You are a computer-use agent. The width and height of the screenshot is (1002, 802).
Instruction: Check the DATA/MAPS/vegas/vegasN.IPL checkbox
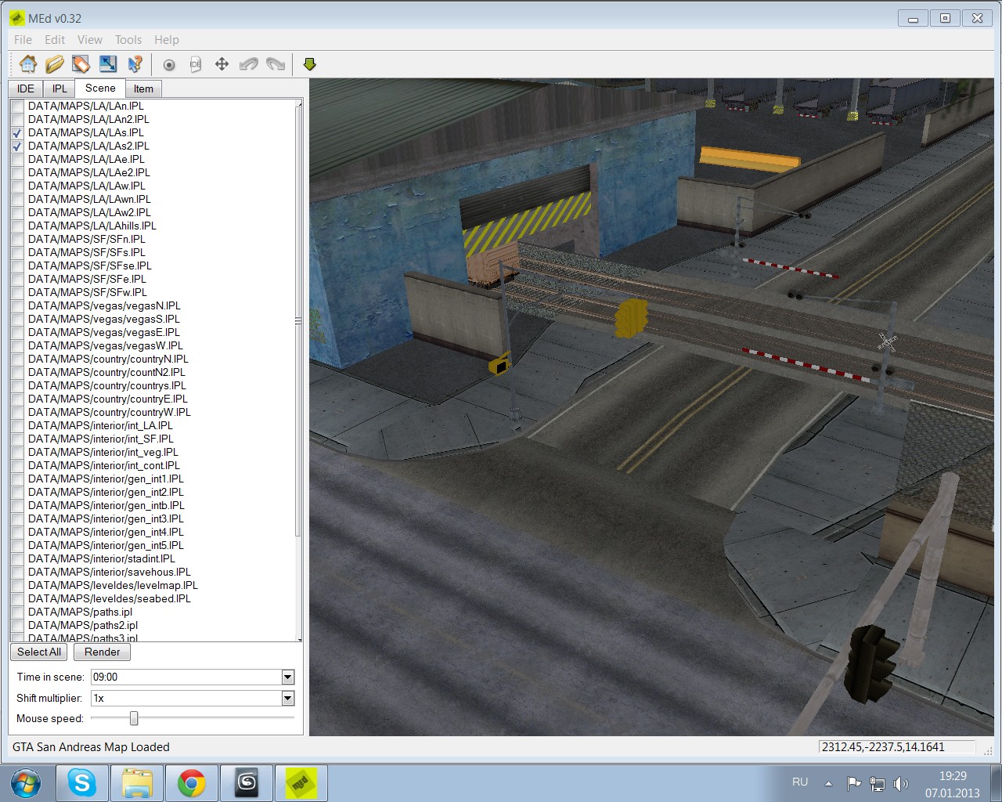[17, 305]
